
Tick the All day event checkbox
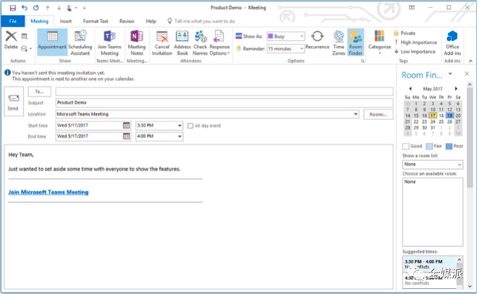point(190,126)
